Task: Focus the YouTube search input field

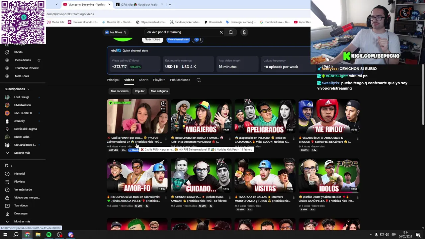Action: pos(182,32)
